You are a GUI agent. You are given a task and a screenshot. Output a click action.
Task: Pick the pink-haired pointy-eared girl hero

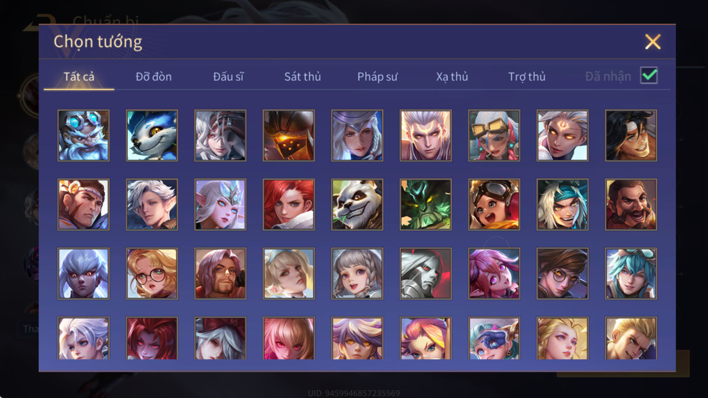tap(494, 273)
